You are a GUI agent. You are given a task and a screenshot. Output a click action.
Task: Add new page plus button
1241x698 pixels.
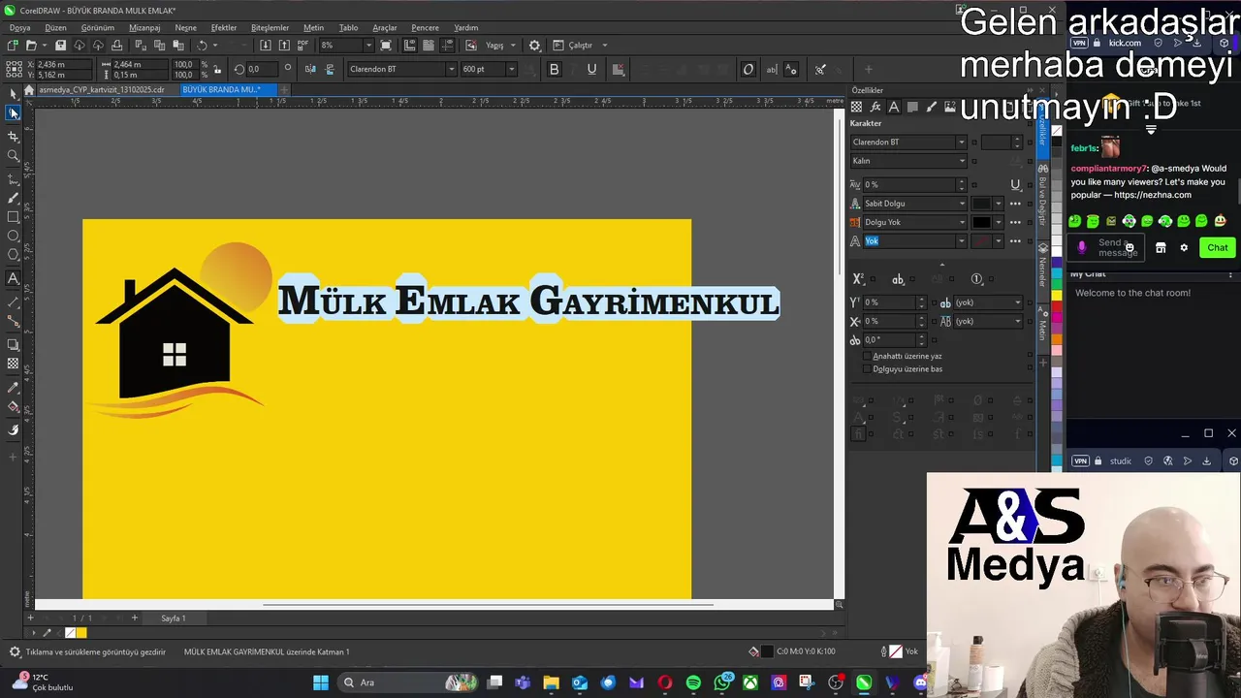point(135,618)
